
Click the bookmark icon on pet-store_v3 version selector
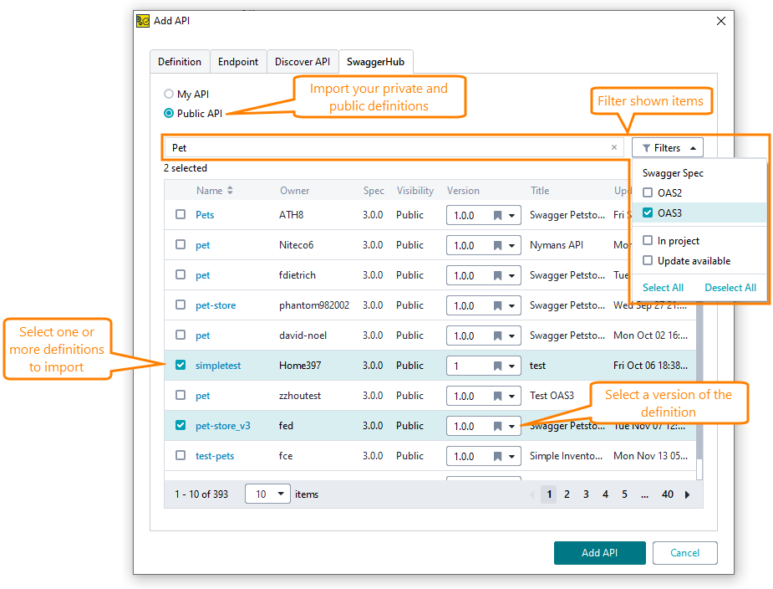click(498, 426)
